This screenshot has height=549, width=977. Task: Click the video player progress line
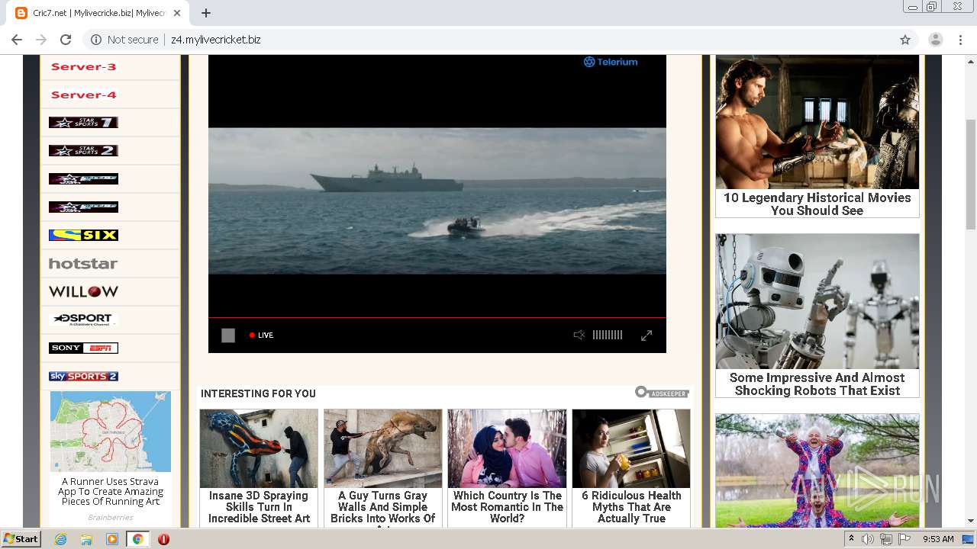(437, 317)
